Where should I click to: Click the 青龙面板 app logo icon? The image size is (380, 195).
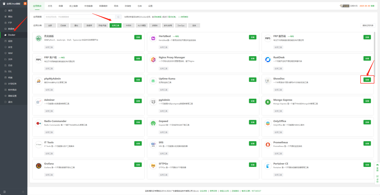point(38,38)
